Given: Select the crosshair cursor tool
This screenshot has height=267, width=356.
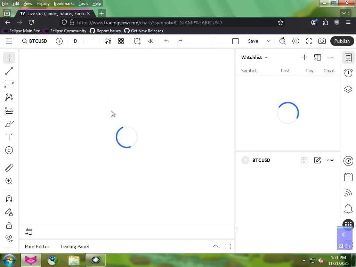Looking at the screenshot, I should pos(9,58).
